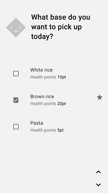
Task: Click Pasta Health points 5pt text
Action: pyautogui.click(x=47, y=130)
